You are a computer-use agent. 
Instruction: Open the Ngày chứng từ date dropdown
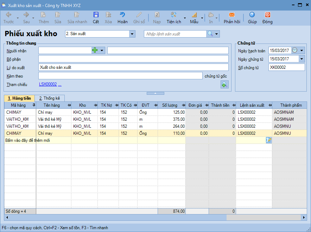(x=302, y=59)
